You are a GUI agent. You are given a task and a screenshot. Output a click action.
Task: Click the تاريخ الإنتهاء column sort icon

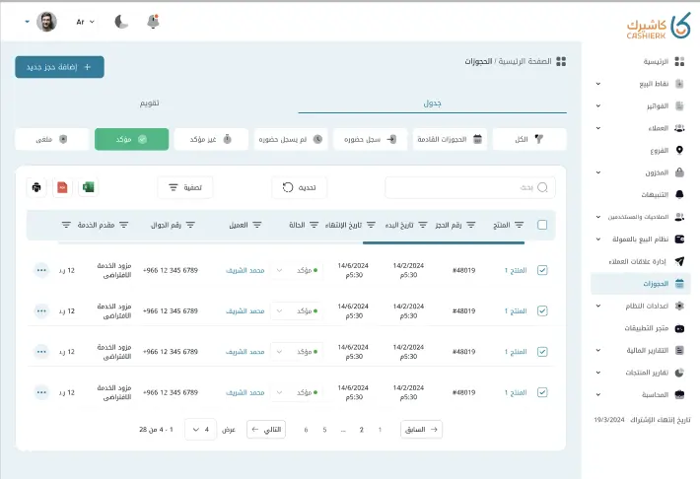tap(371, 225)
